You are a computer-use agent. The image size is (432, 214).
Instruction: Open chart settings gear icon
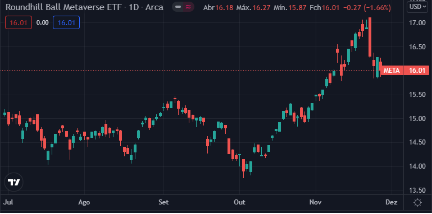417,203
